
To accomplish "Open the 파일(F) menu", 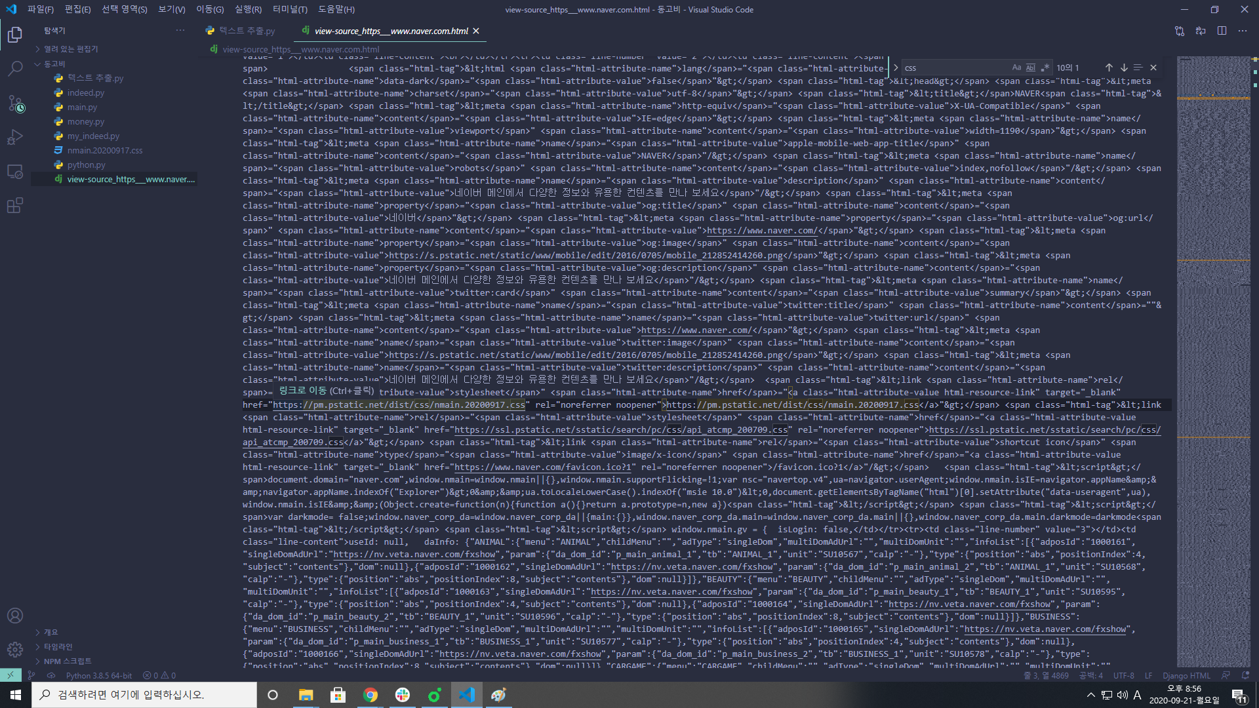I will pos(41,9).
